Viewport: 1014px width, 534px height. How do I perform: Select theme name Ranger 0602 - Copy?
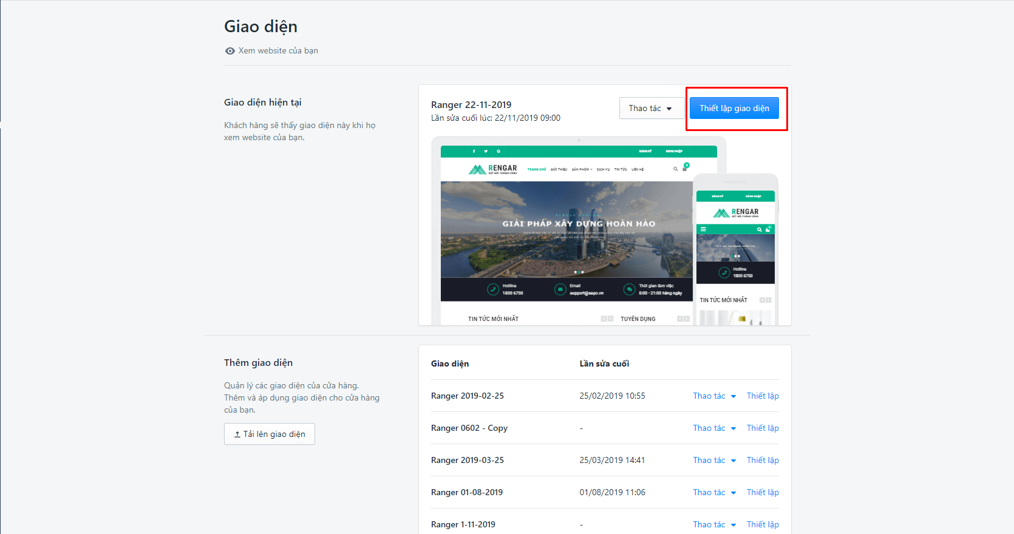coord(469,428)
